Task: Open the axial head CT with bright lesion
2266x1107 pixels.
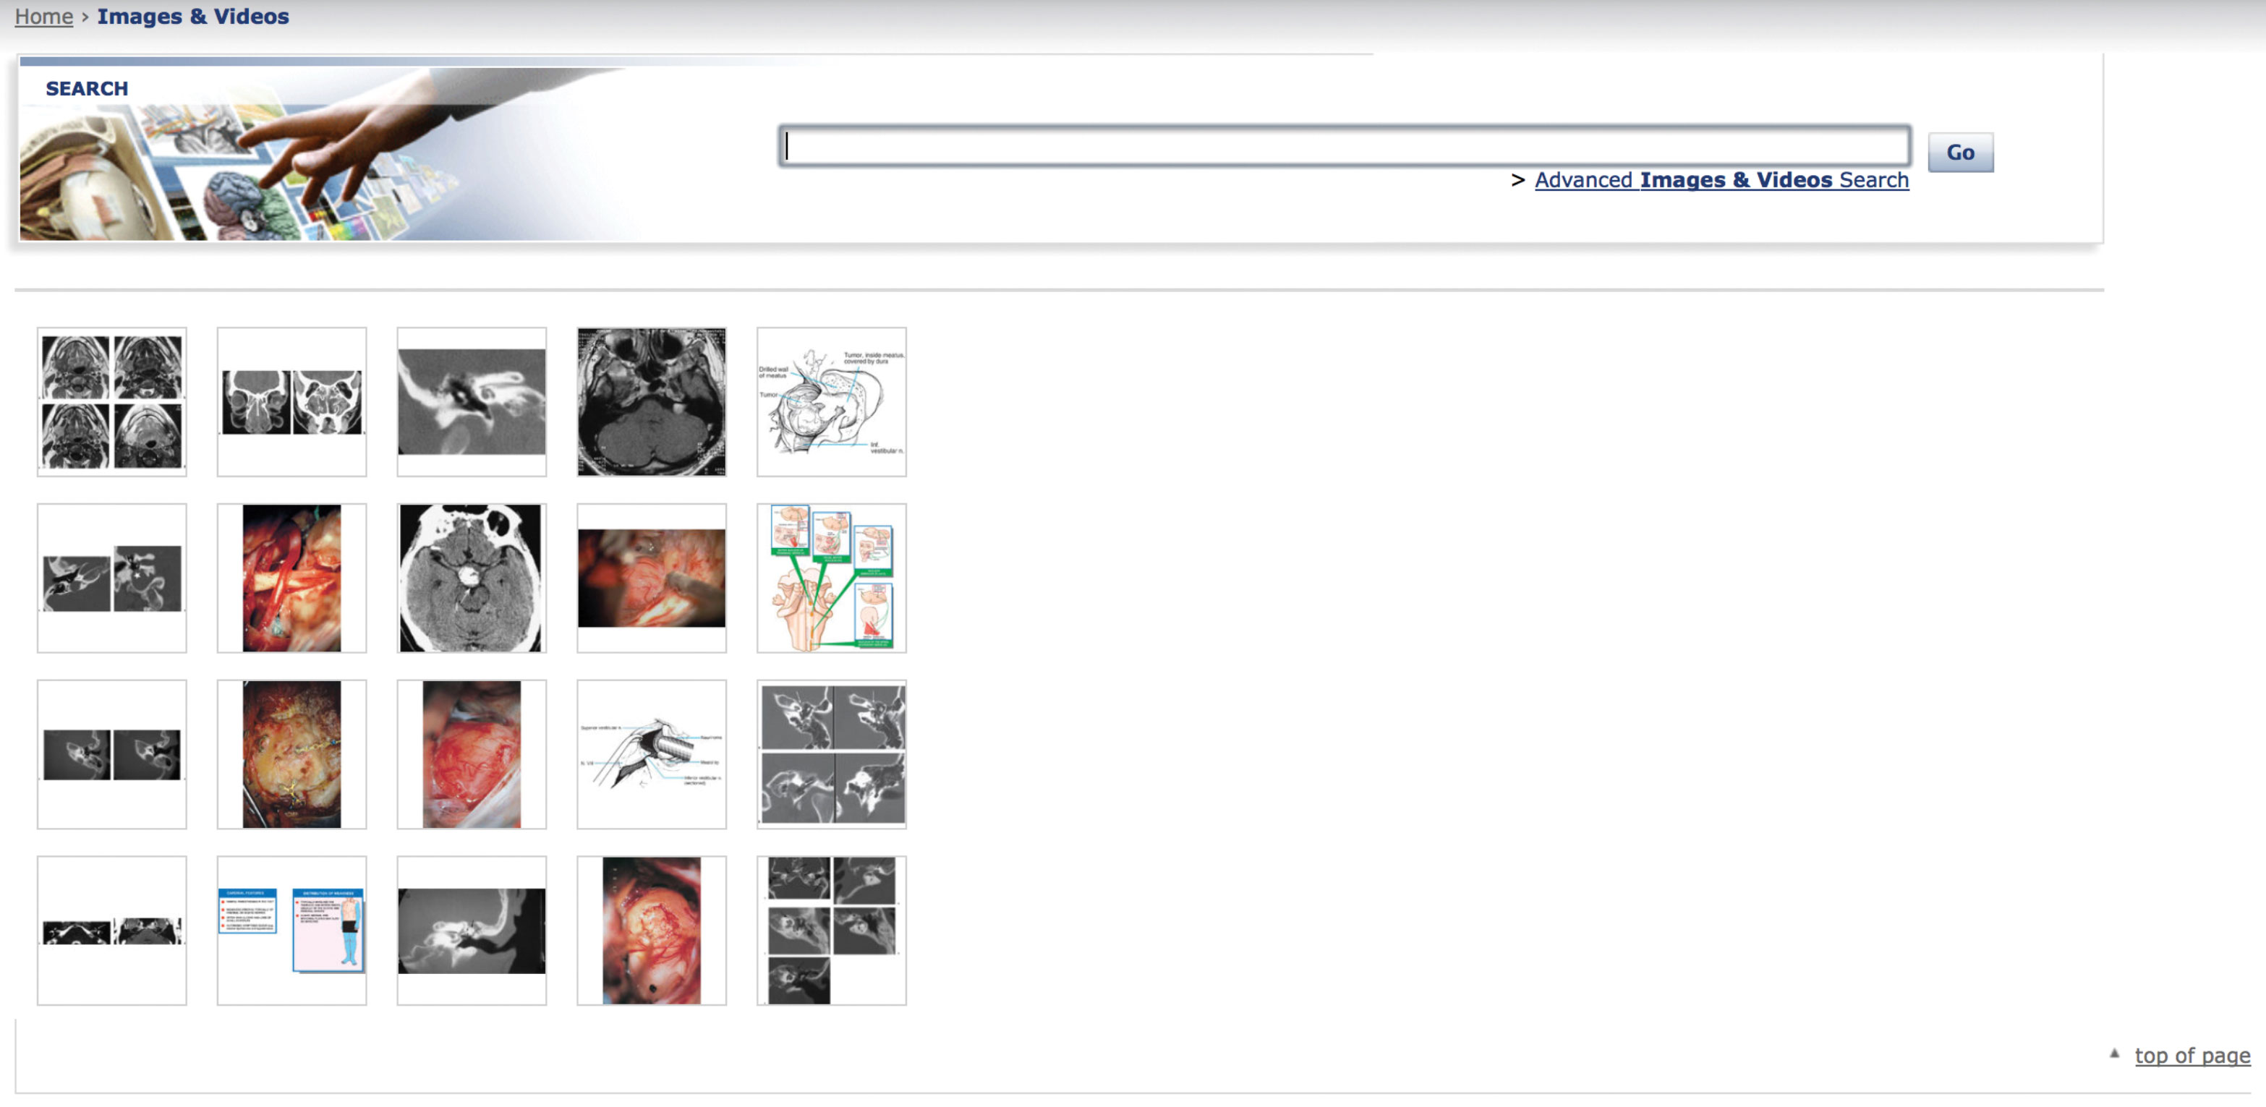Action: (x=472, y=578)
